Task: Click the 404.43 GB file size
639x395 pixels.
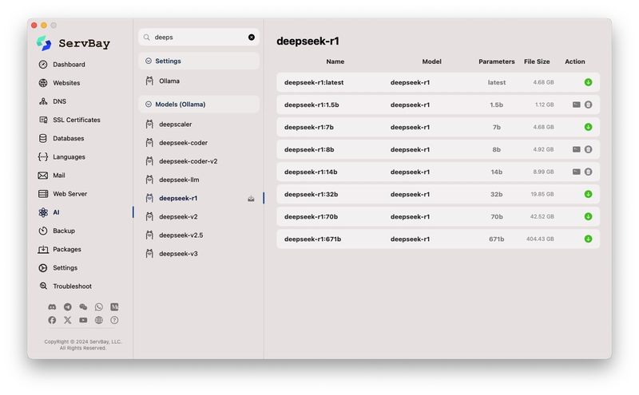Action: click(x=540, y=239)
